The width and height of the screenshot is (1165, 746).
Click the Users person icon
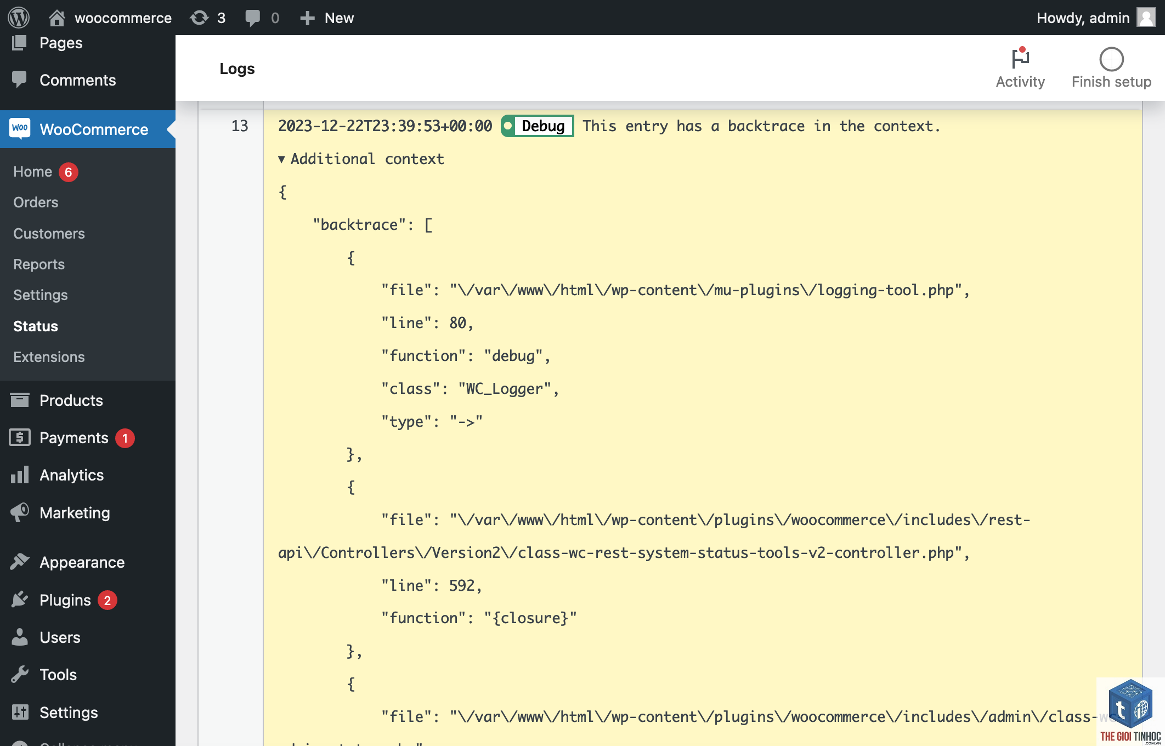pos(19,637)
